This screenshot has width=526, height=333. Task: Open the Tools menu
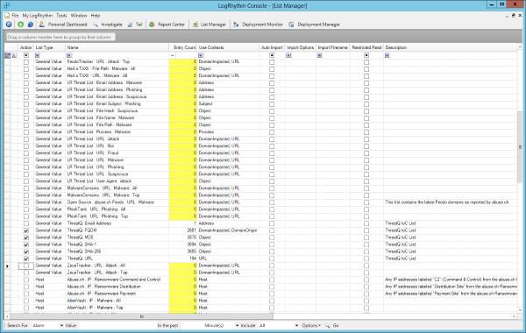pyautogui.click(x=61, y=16)
